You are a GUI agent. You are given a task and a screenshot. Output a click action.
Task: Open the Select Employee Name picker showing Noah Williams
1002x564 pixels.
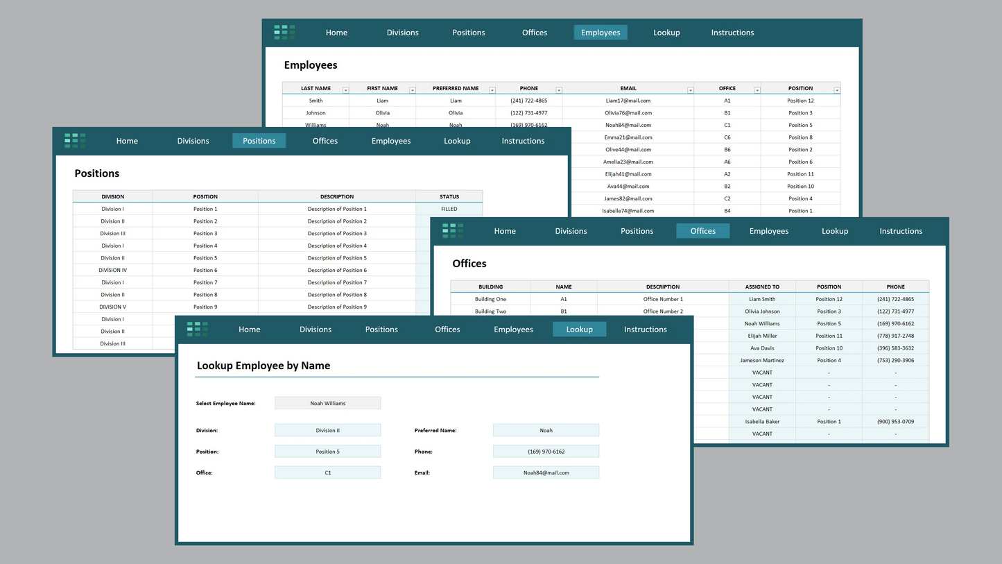coord(327,403)
